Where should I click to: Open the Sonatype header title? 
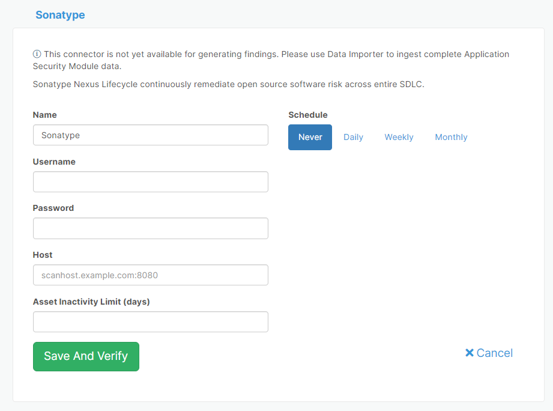click(60, 15)
